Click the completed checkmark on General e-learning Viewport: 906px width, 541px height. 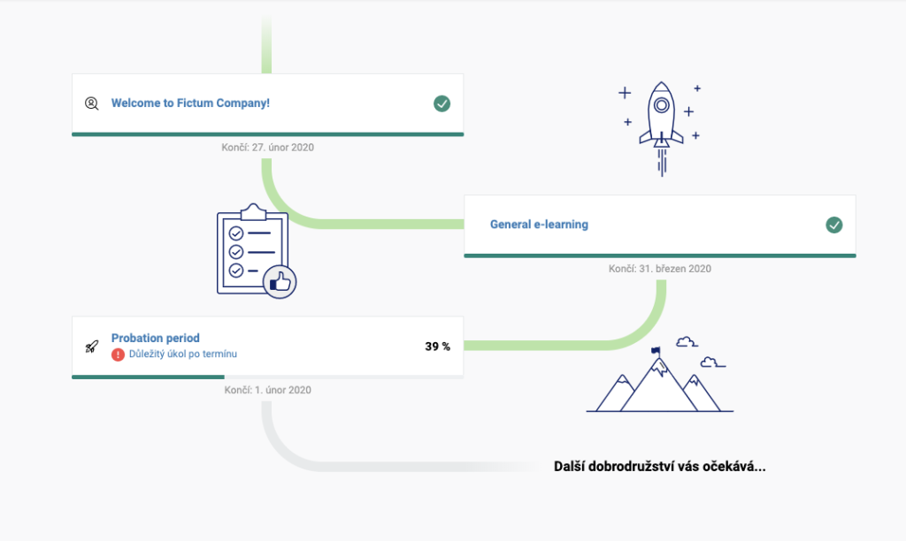tap(833, 225)
